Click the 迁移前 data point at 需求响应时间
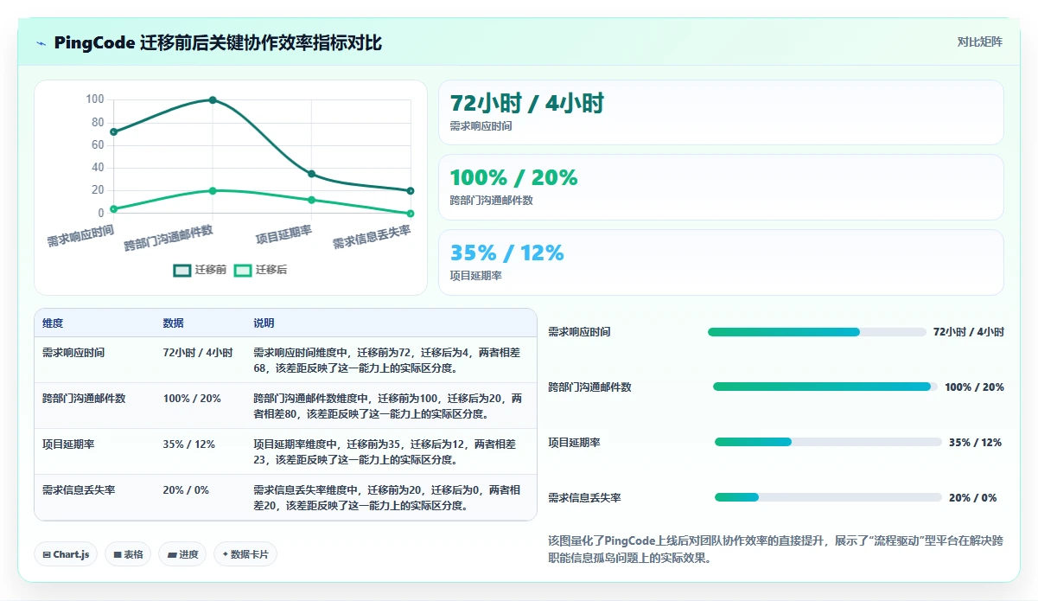The image size is (1038, 601). tap(113, 131)
